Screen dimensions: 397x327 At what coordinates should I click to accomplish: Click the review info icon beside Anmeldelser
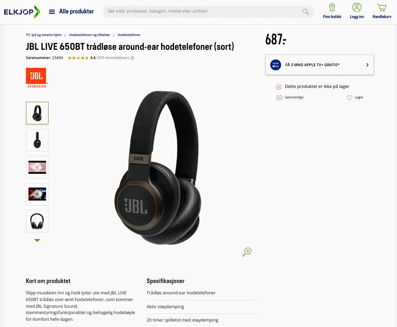(132, 58)
